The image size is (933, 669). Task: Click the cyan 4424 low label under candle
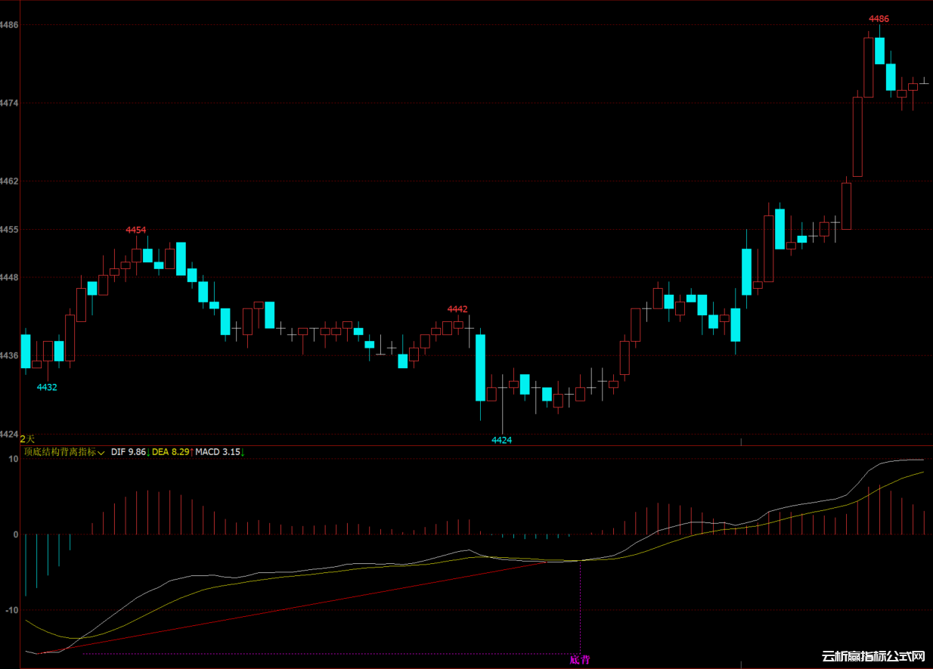coord(501,440)
